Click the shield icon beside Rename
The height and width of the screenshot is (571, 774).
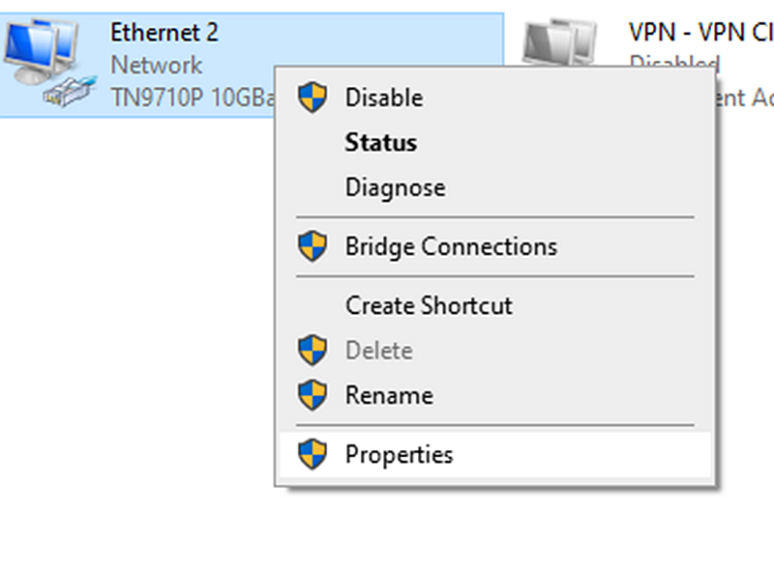[312, 395]
